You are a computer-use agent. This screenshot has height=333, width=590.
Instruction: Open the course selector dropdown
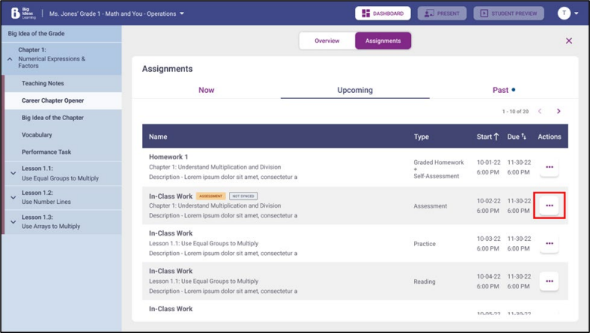tap(182, 14)
